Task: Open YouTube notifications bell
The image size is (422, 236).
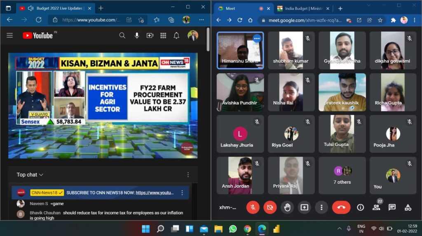Action: click(176, 36)
